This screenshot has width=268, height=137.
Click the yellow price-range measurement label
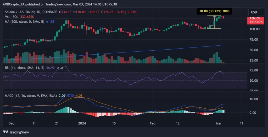(x=214, y=11)
